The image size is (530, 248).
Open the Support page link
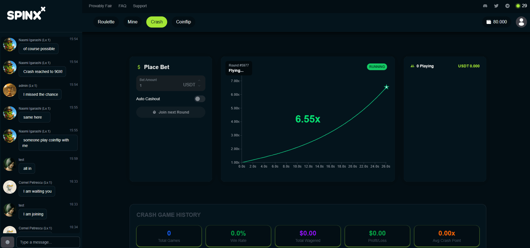coord(140,6)
